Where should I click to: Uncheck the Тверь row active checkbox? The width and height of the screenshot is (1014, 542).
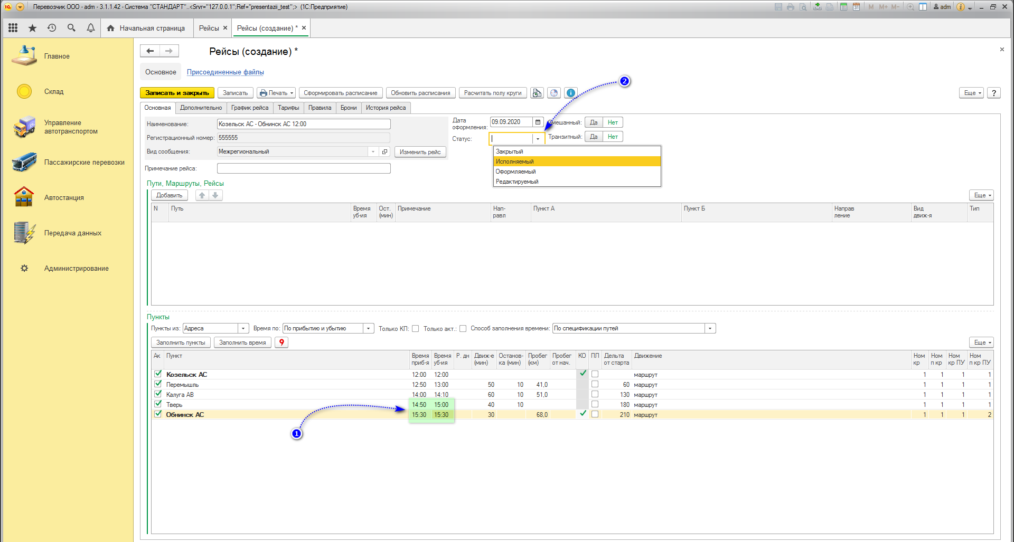coord(158,404)
